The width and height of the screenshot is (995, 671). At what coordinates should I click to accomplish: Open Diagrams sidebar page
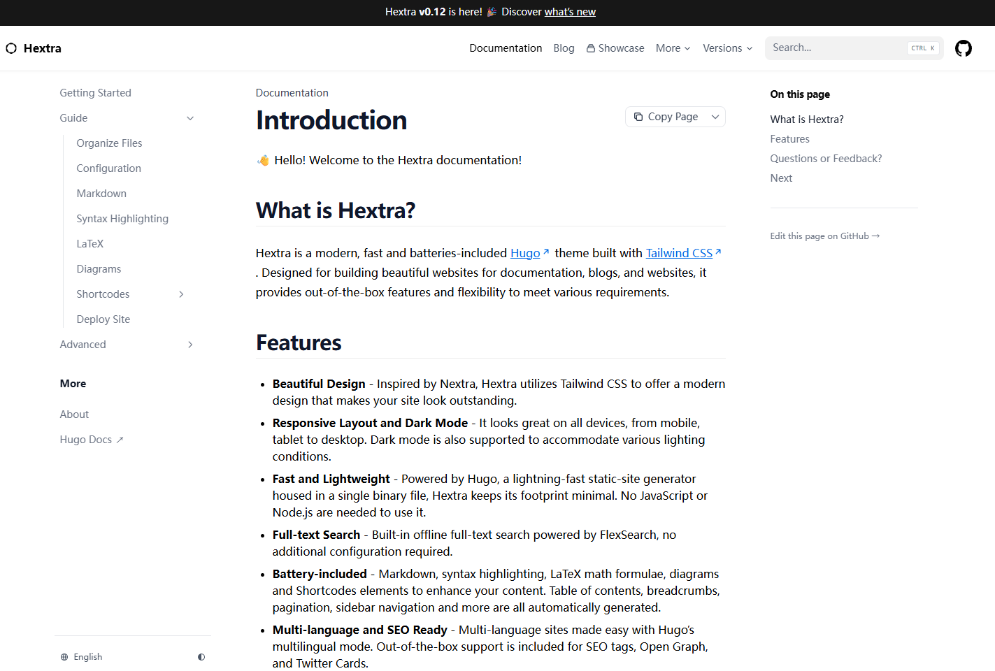(99, 269)
